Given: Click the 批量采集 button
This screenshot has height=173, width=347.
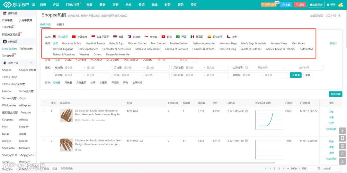Looking at the screenshot, I should pyautogui.click(x=335, y=94).
